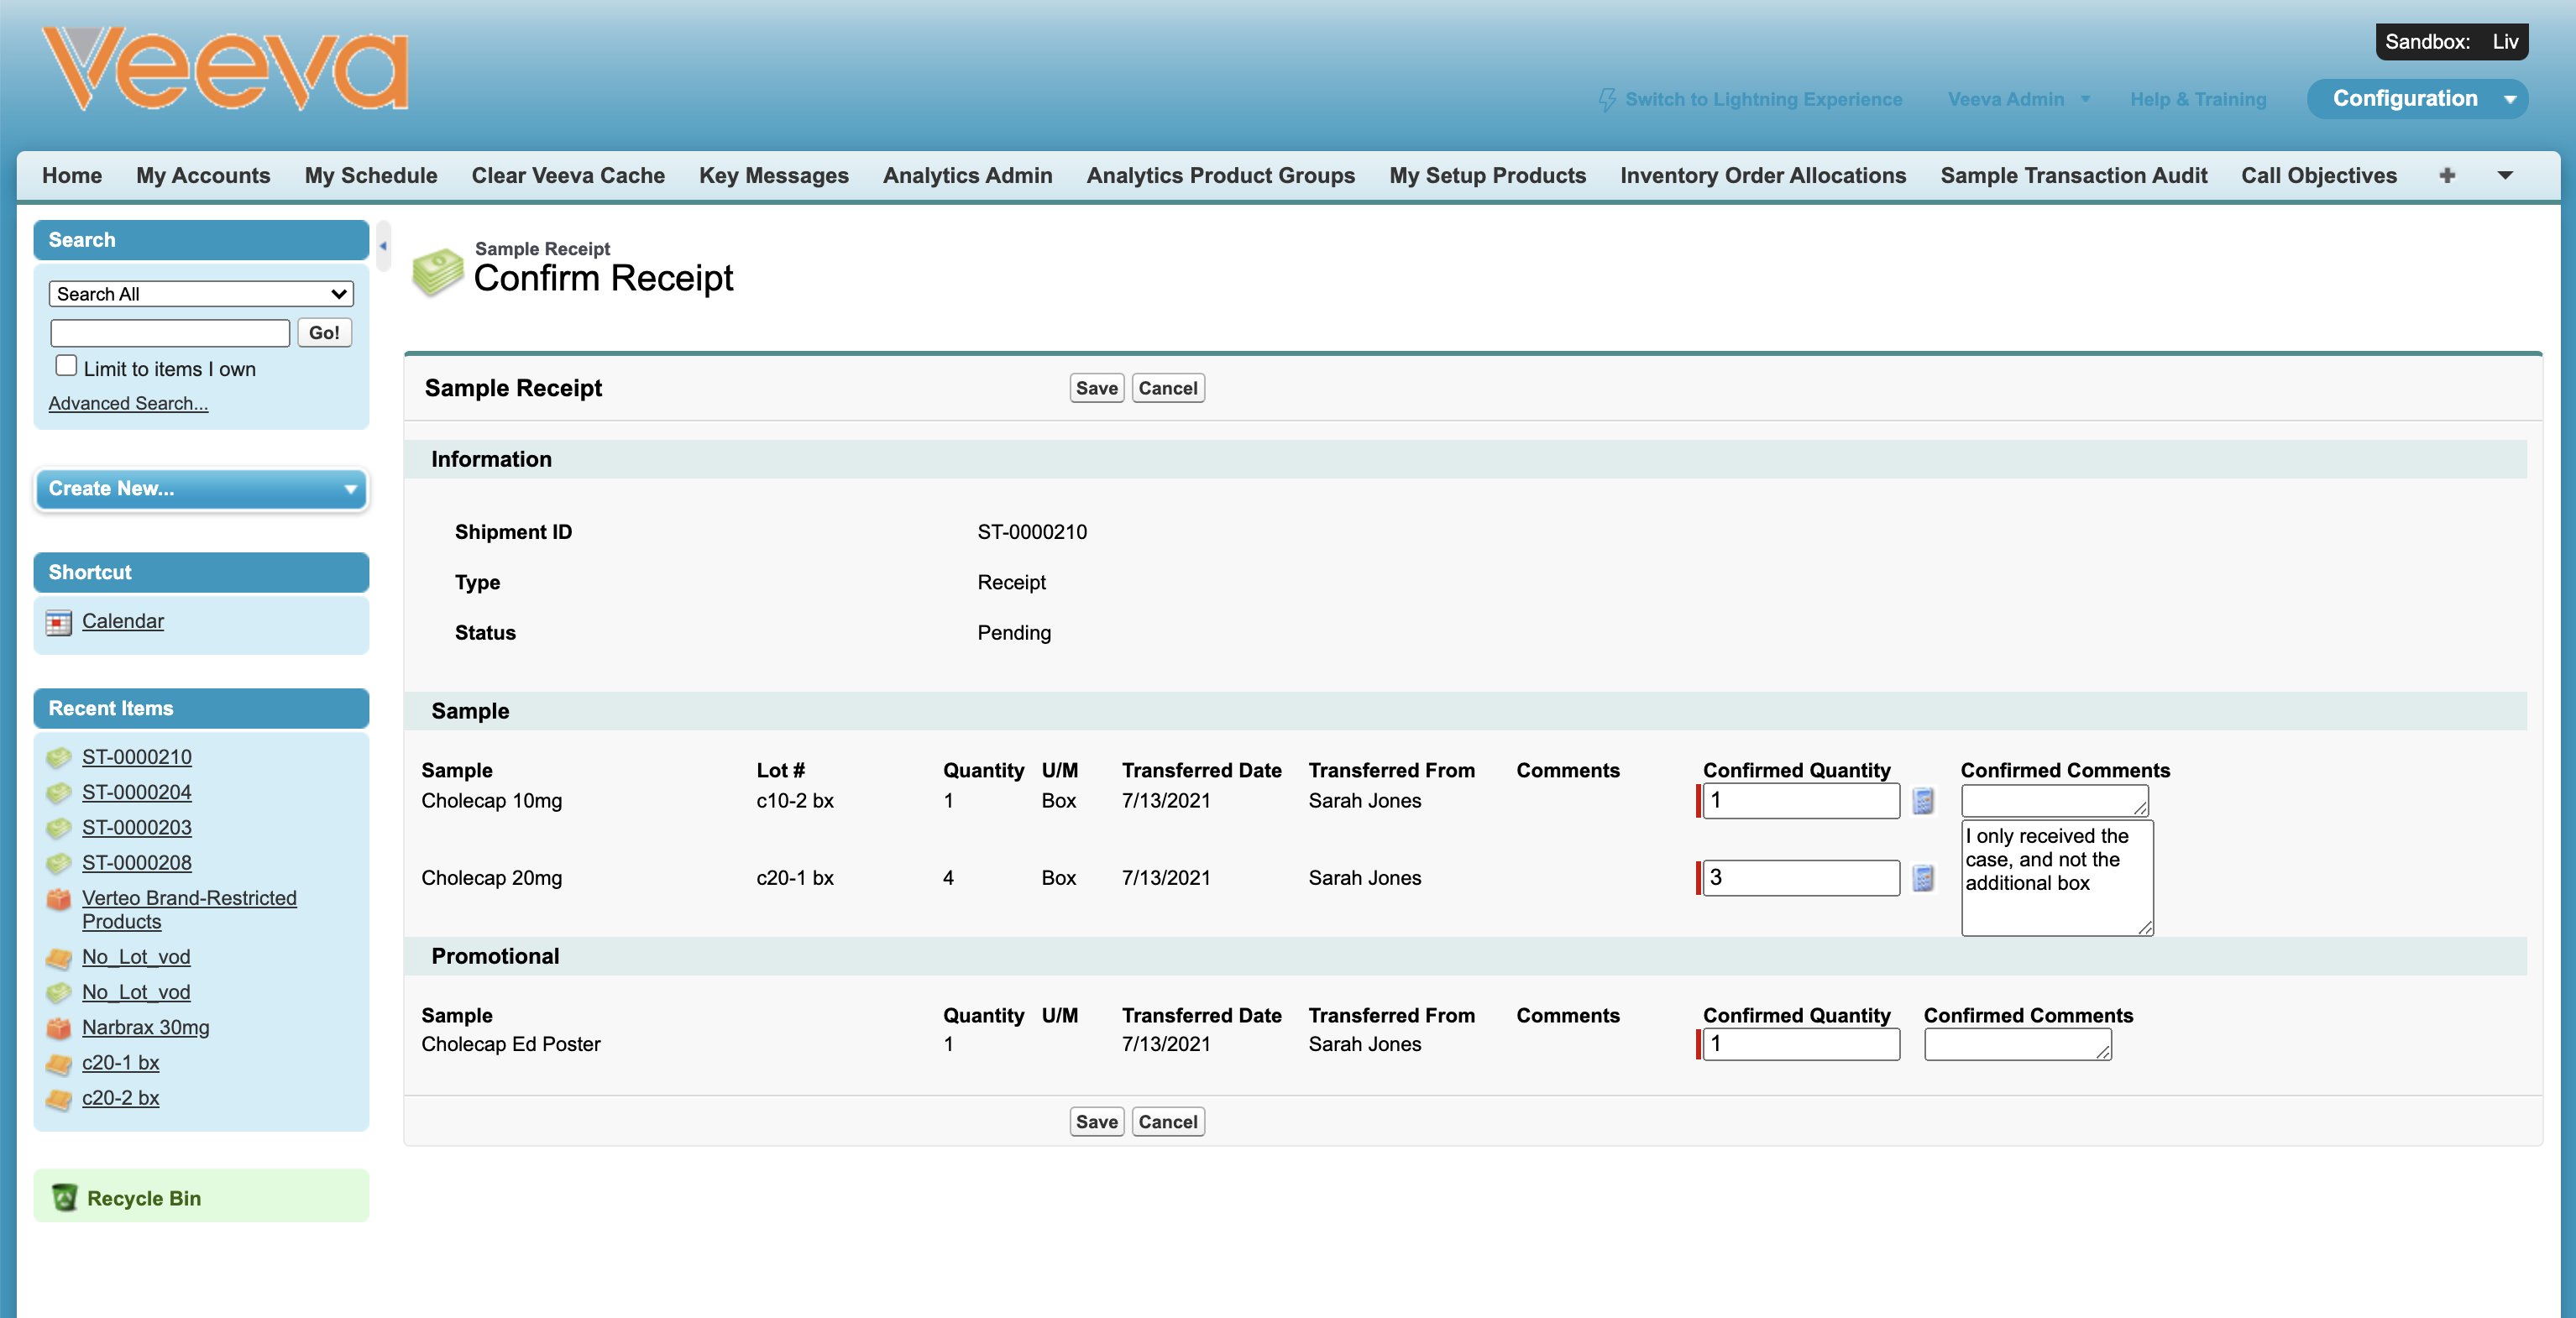This screenshot has width=2576, height=1318.
Task: Open the Sample Transaction Audit tab
Action: click(x=2073, y=176)
